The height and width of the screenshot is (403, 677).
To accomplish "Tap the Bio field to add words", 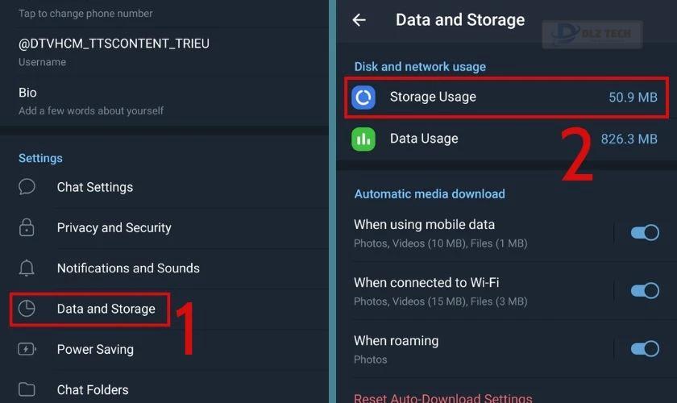I will 164,101.
